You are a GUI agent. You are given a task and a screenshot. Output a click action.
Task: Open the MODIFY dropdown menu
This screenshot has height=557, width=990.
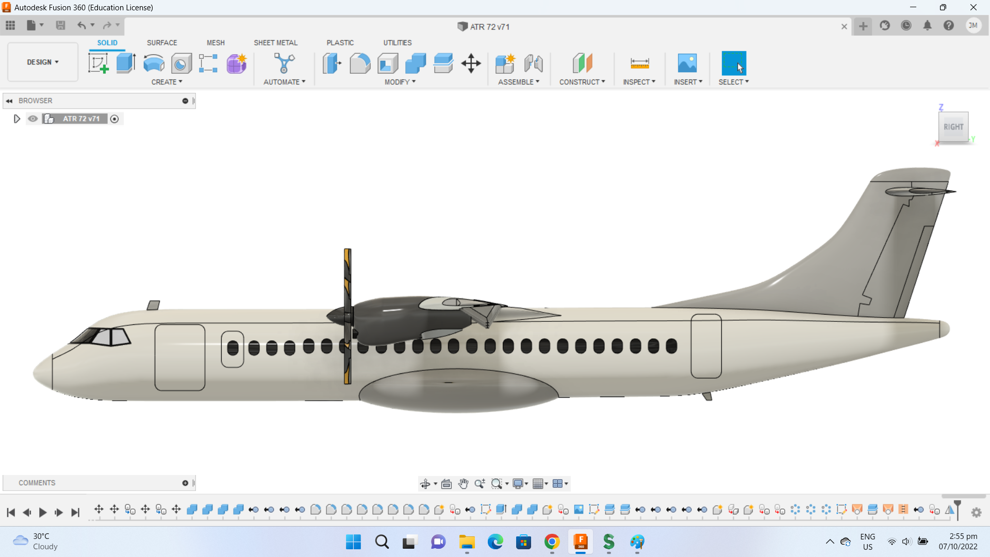[400, 82]
